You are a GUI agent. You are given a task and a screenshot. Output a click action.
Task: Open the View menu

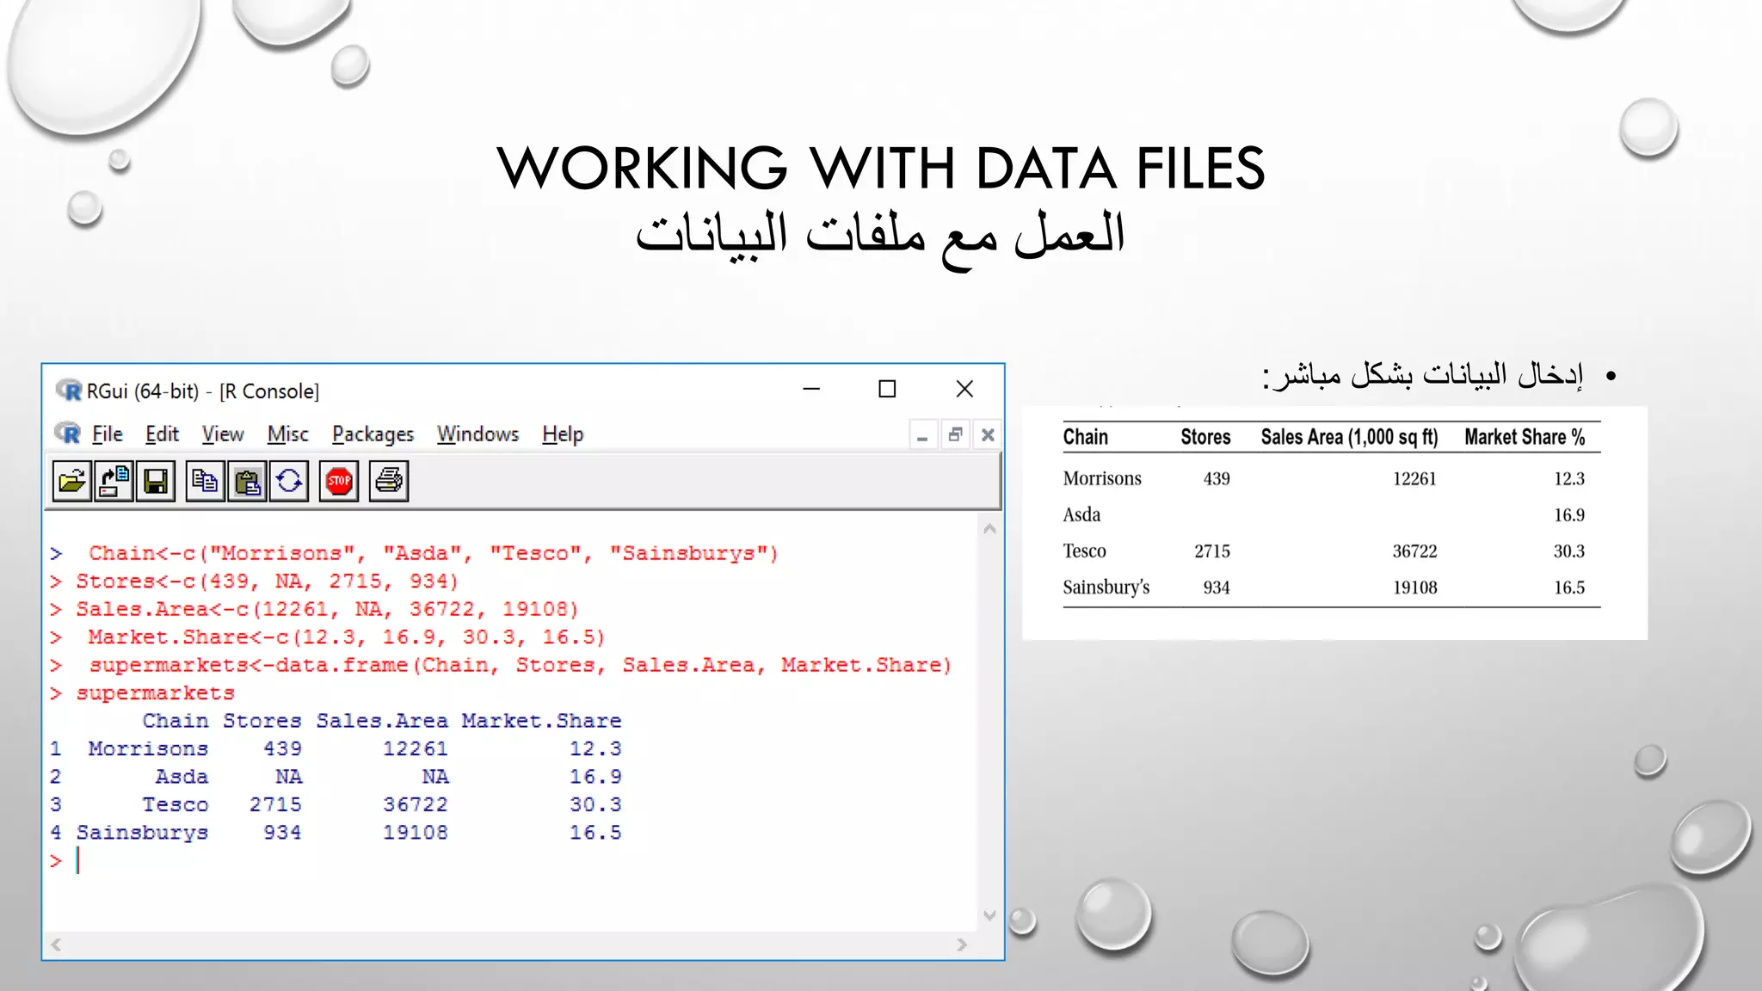click(223, 434)
